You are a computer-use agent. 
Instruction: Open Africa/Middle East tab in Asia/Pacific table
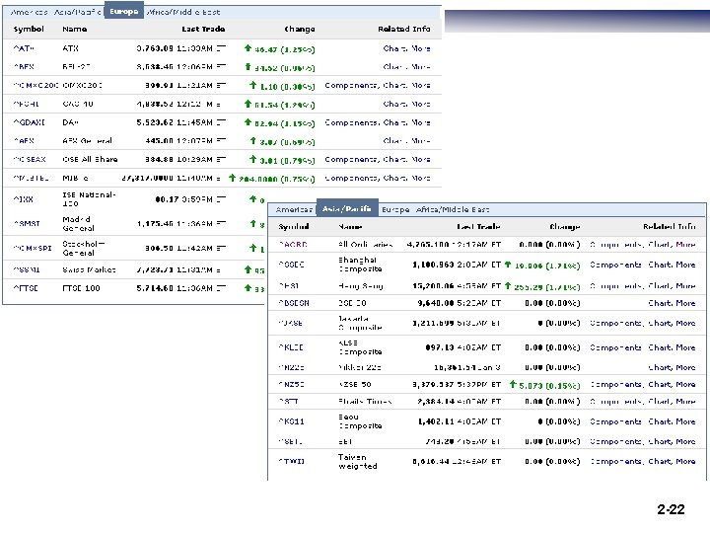453,209
